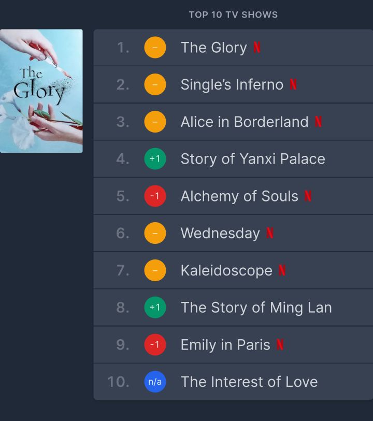Click the Netflix icon beside The Glory
This screenshot has width=373, height=421.
pyautogui.click(x=257, y=48)
